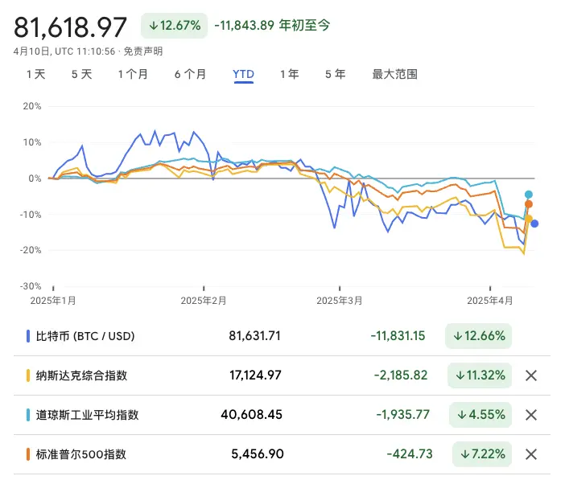Click the ↓11.32% Nasdaq change badge
This screenshot has width=565, height=480.
coord(480,375)
